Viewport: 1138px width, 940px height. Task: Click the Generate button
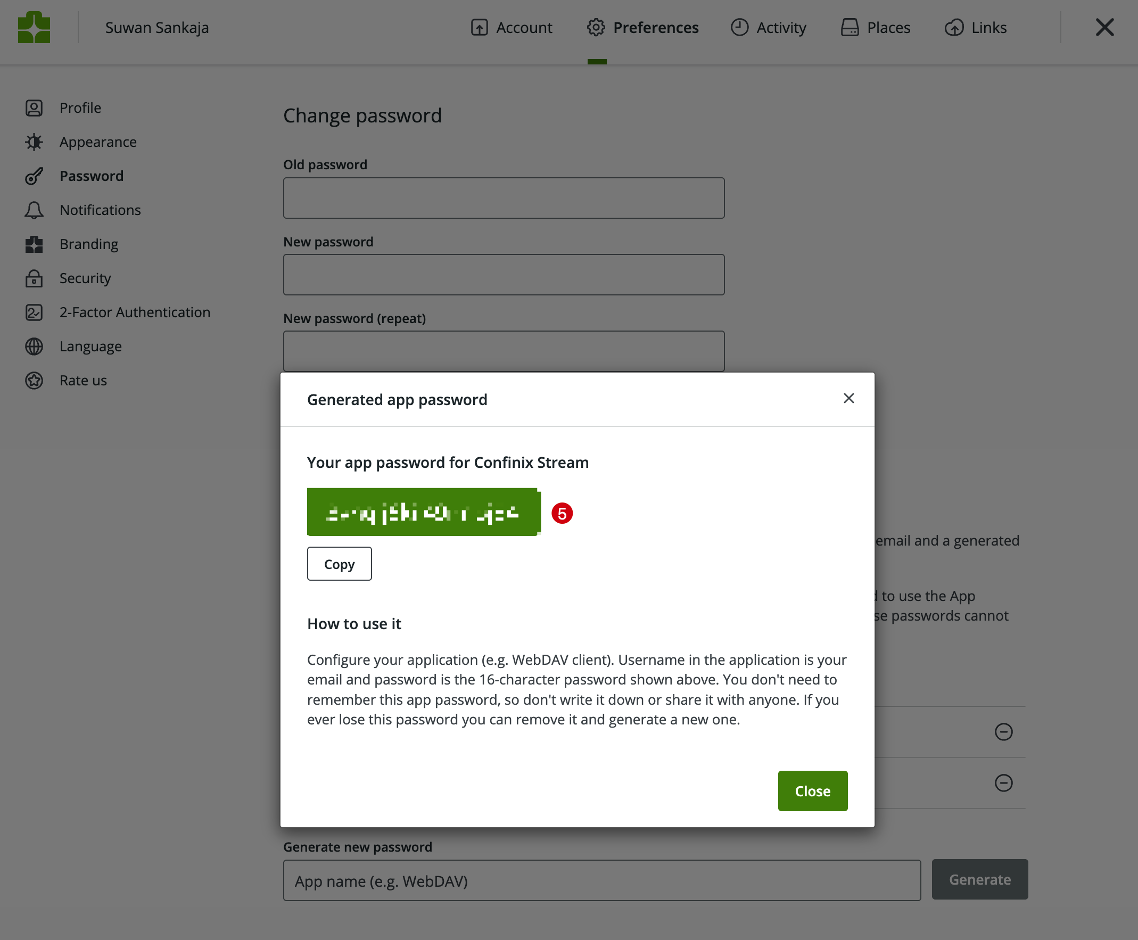[980, 879]
